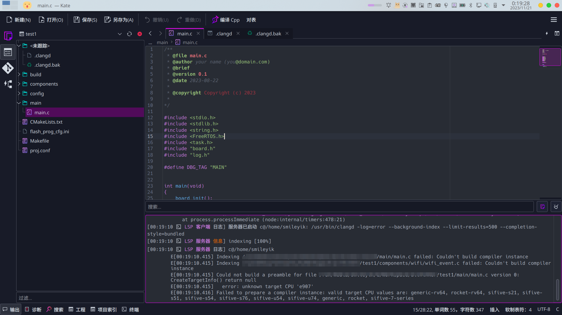Image resolution: width=562 pixels, height=315 pixels.
Task: Click the breadcrumb ellipsis
Action: pos(150,43)
